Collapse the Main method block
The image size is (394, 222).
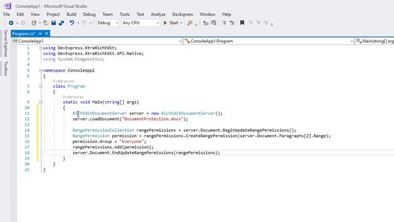coord(41,102)
